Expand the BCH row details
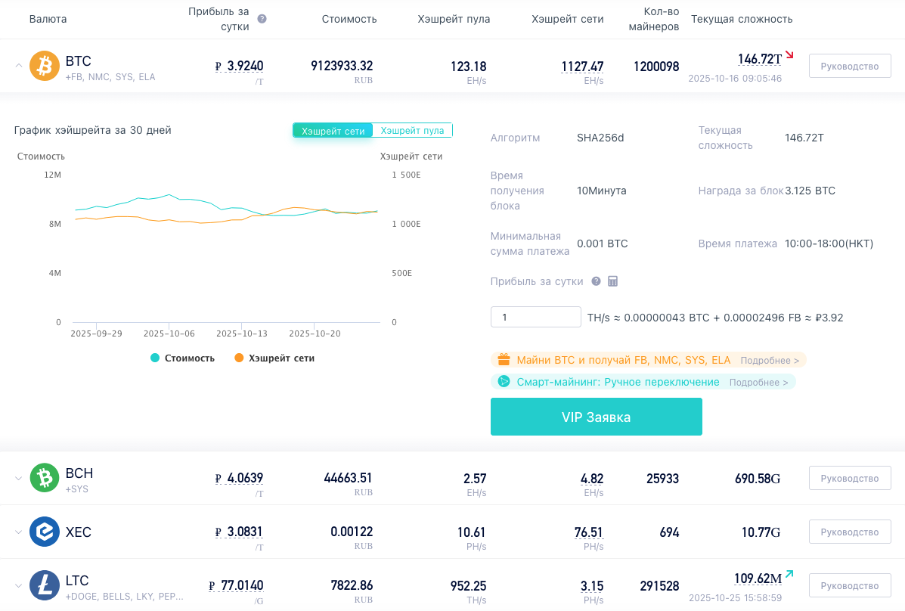 pos(18,478)
